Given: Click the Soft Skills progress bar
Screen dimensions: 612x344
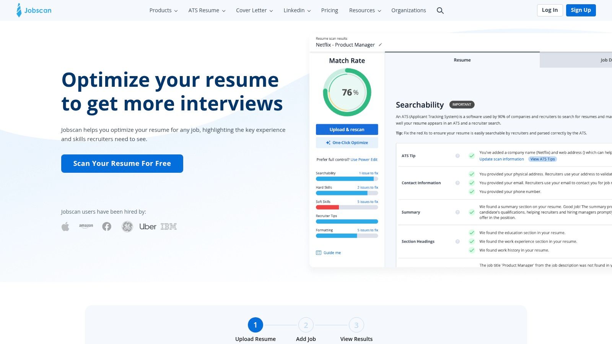Looking at the screenshot, I should [x=347, y=207].
